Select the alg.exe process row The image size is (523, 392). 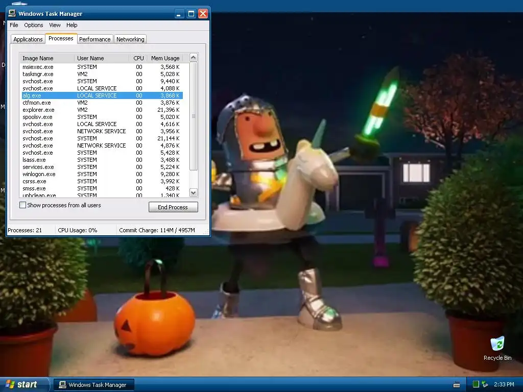[101, 95]
